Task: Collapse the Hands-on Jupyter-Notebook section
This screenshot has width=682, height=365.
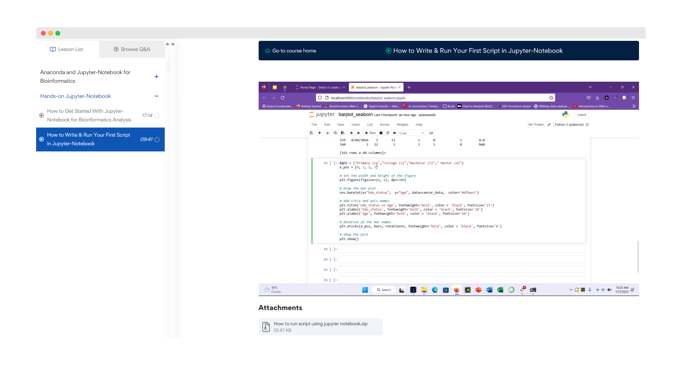Action: 156,96
